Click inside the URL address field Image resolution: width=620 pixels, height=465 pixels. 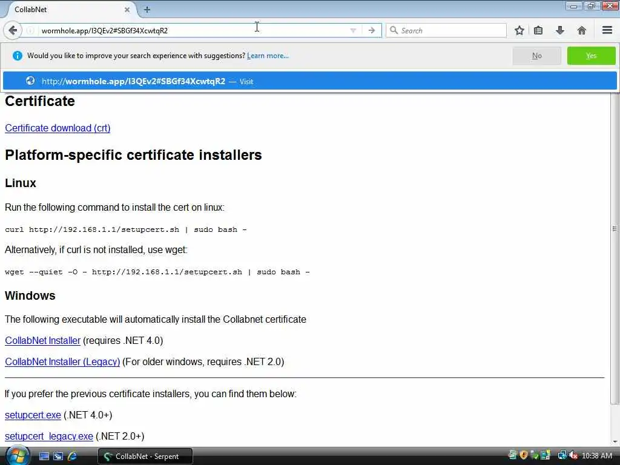coord(194,30)
